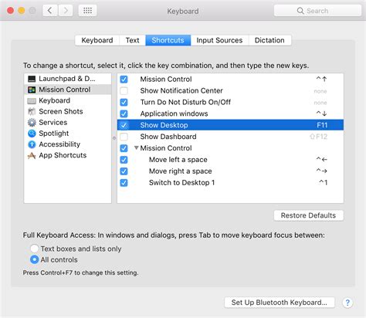Click the App Shortcuts icon
The image size is (366, 318).
pos(32,156)
